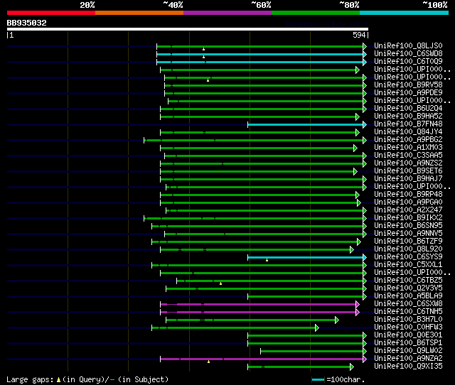The height and width of the screenshot is (385, 455).
Task: Click the cyan ~100% identity color bar
Action: (404, 13)
